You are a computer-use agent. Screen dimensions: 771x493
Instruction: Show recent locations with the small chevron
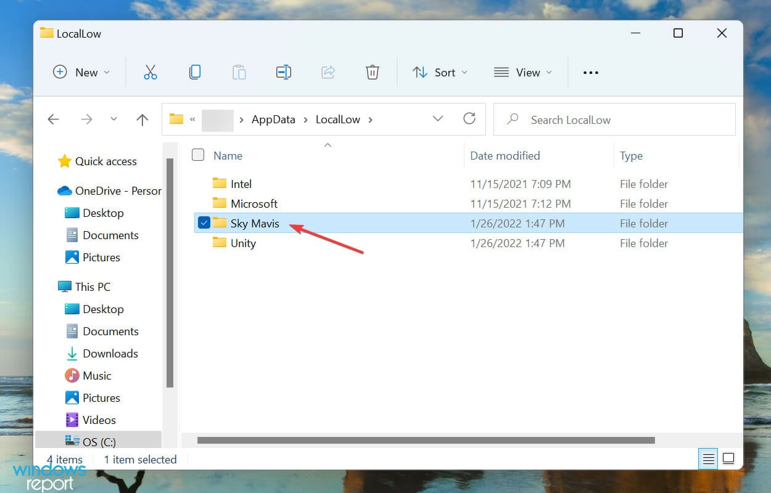[113, 120]
